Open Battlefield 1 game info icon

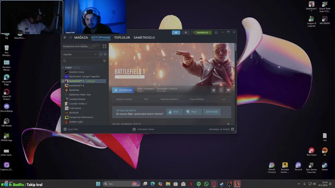coord(221,90)
